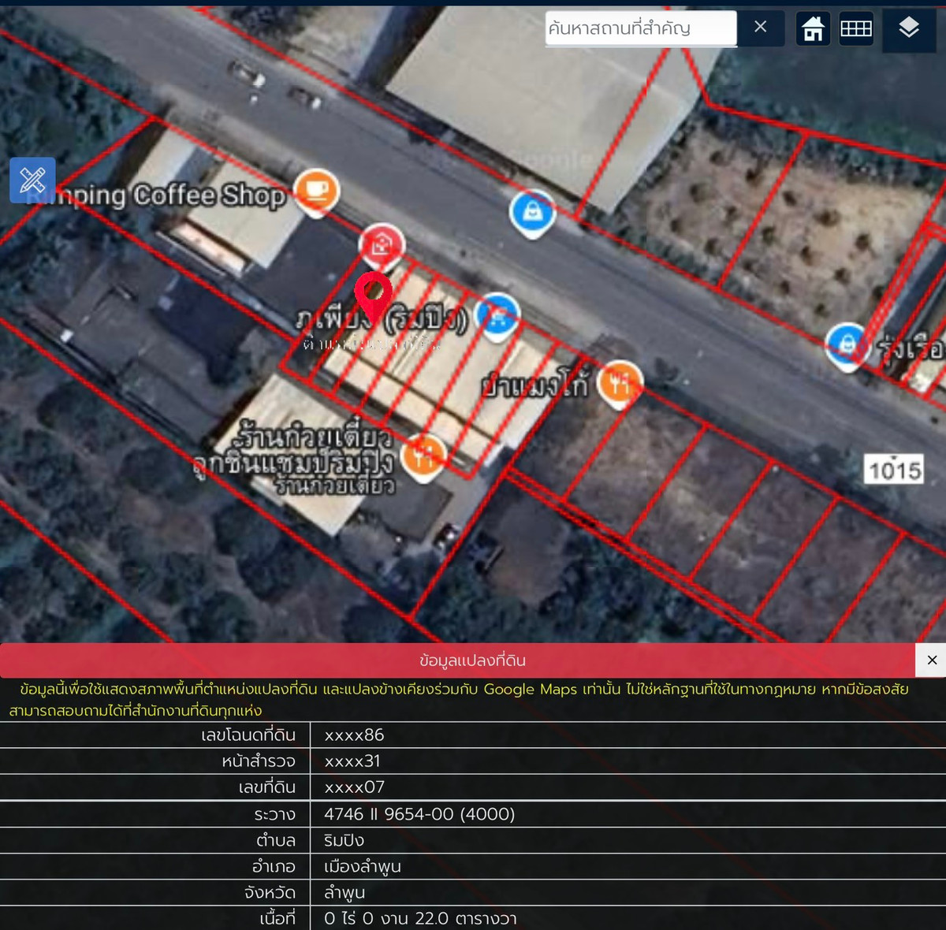The height and width of the screenshot is (930, 946).
Task: Select the Rimping Coffee Shop cup marker
Action: [316, 191]
